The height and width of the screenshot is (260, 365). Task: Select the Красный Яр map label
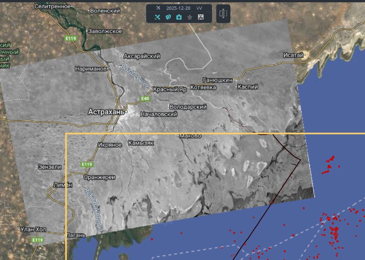point(170,89)
